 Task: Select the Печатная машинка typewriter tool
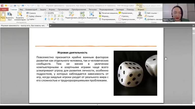(x=108, y=13)
